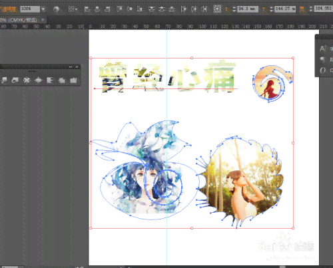Image resolution: width=333 pixels, height=268 pixels.
Task: Apply horizontal distribute center
Action: [x=194, y=9]
